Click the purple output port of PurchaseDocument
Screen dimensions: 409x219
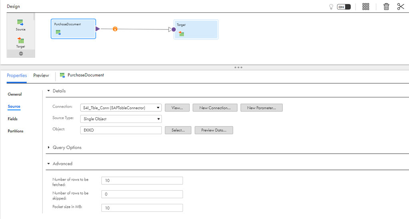pos(97,29)
